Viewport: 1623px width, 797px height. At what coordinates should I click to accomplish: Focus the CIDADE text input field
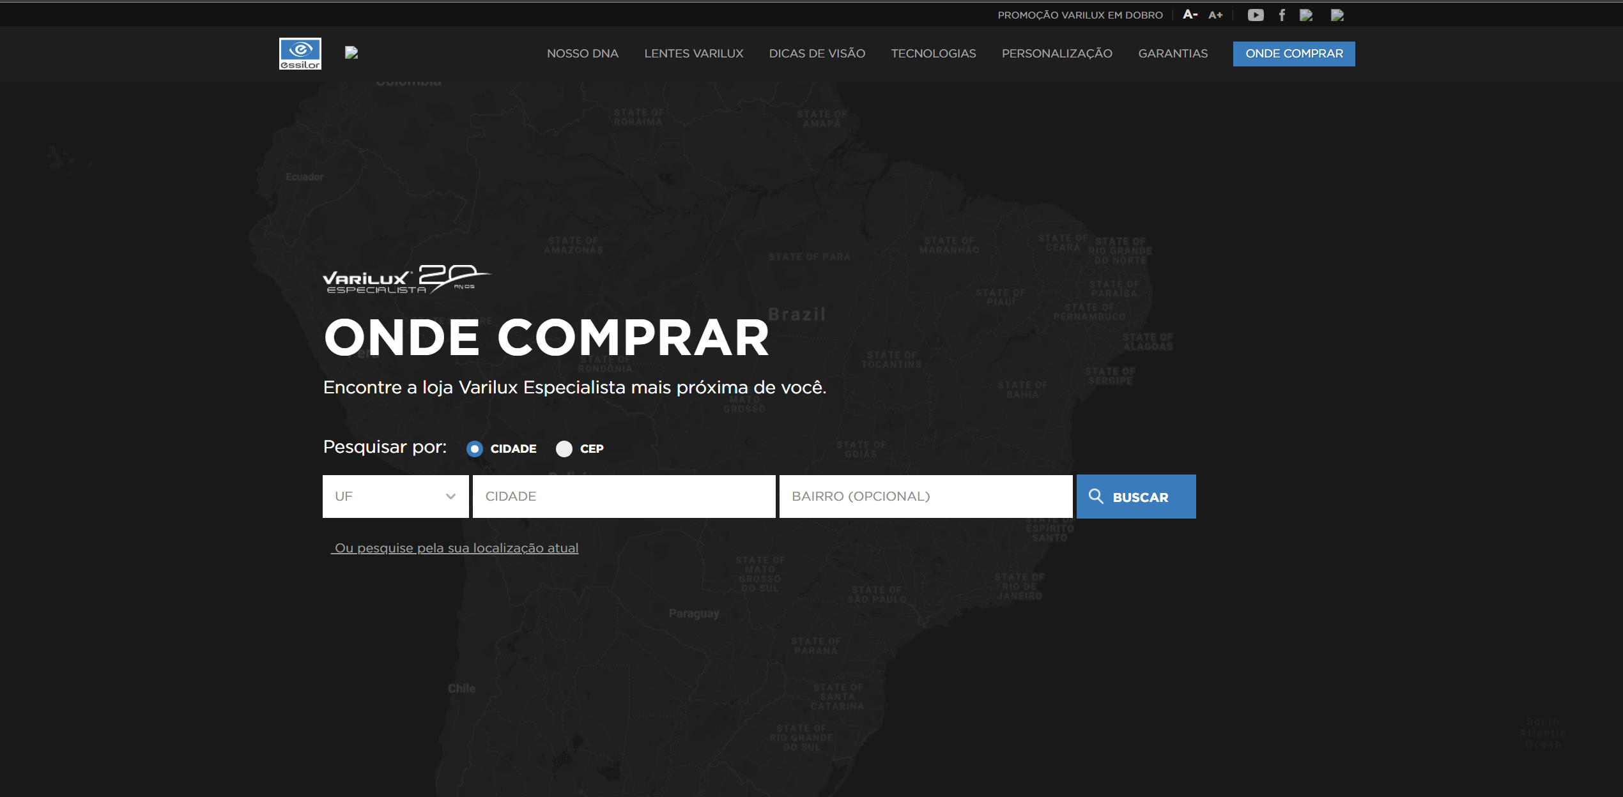(624, 496)
